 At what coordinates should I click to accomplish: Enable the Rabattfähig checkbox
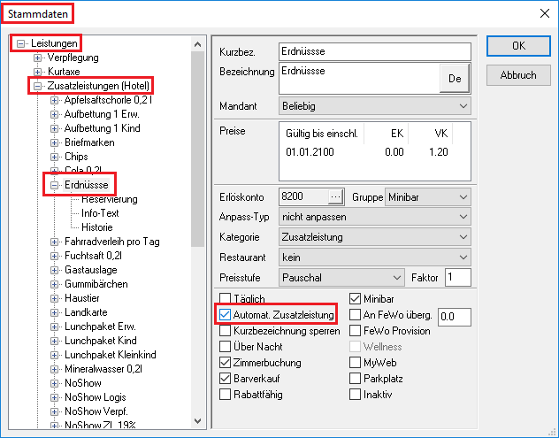pos(225,395)
